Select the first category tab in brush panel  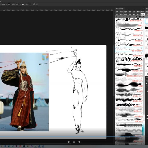pos(117,12)
